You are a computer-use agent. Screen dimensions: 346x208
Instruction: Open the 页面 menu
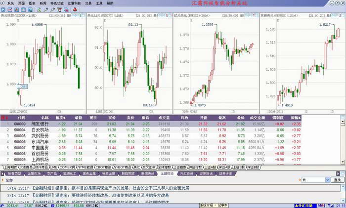click(x=21, y=3)
